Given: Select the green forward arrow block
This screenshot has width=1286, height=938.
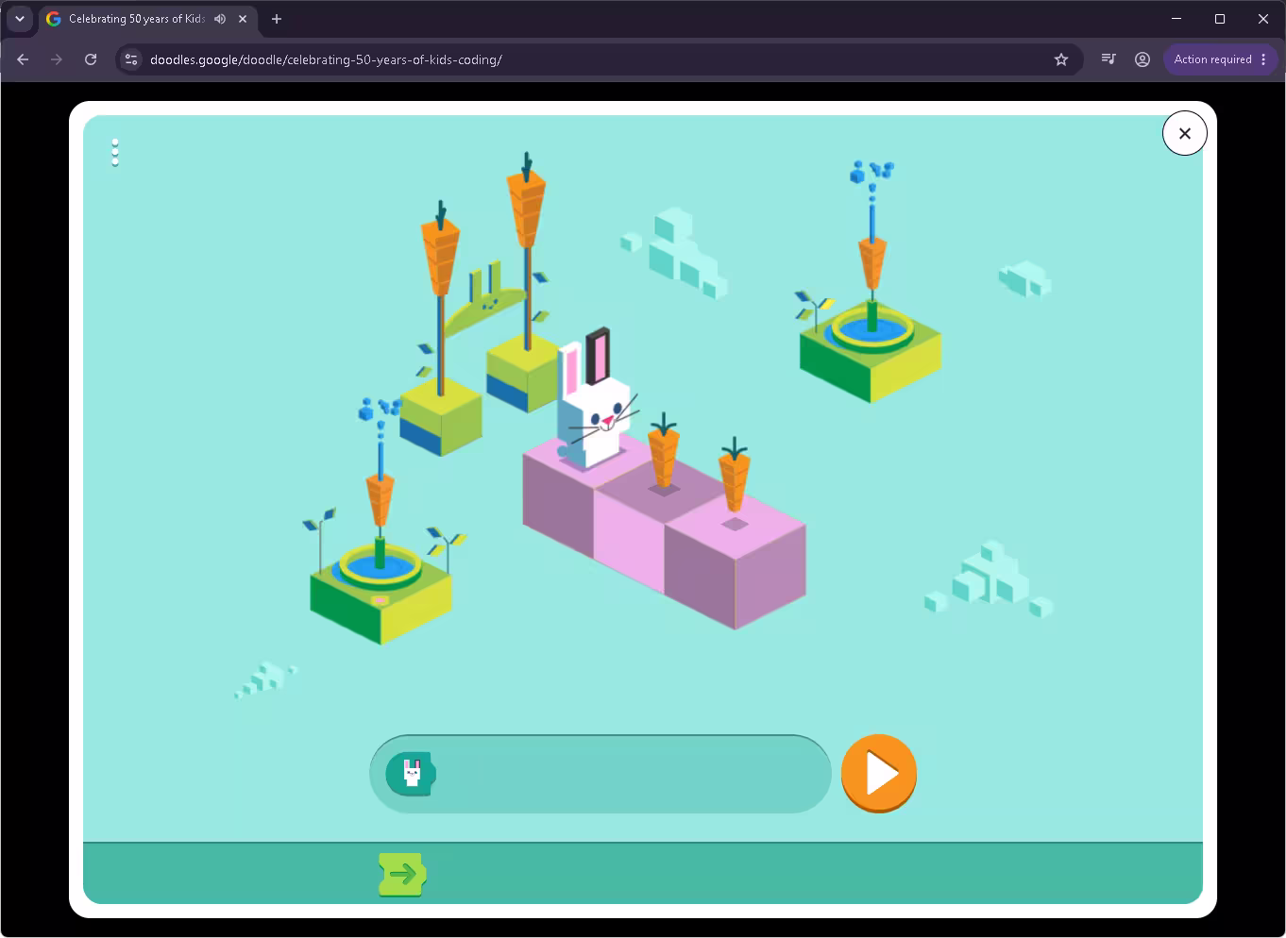Looking at the screenshot, I should [402, 874].
